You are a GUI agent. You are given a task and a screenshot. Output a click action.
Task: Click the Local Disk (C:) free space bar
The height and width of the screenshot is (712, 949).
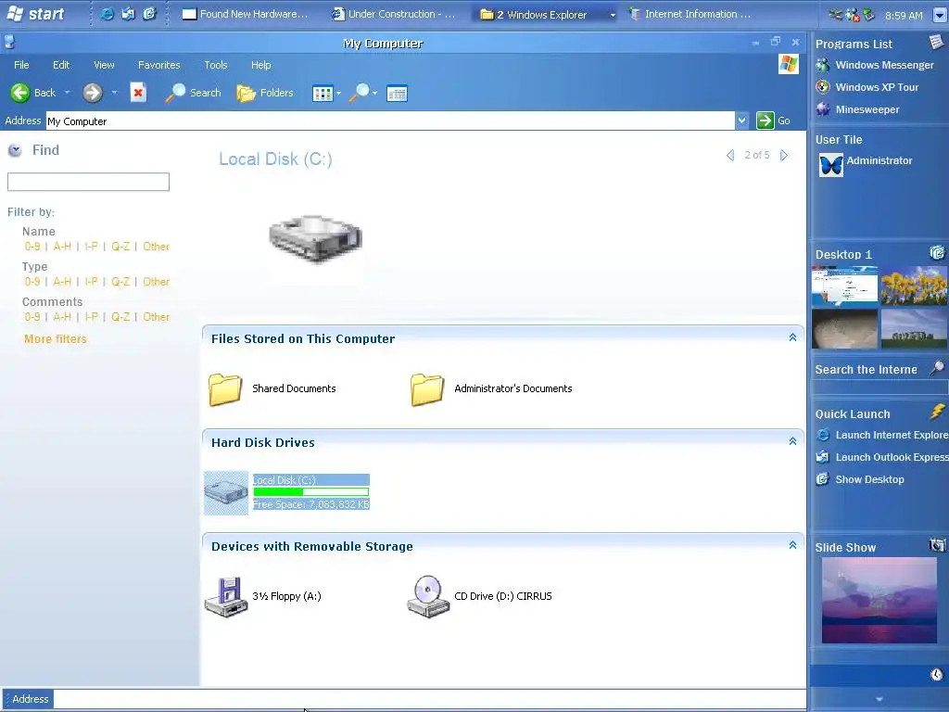click(311, 492)
